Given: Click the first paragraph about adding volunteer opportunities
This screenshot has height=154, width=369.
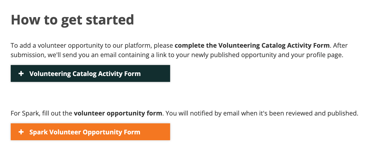Looking at the screenshot, I should click(179, 50).
